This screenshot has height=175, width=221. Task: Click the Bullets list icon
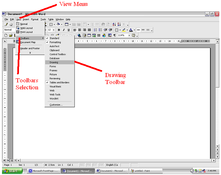(101, 30)
